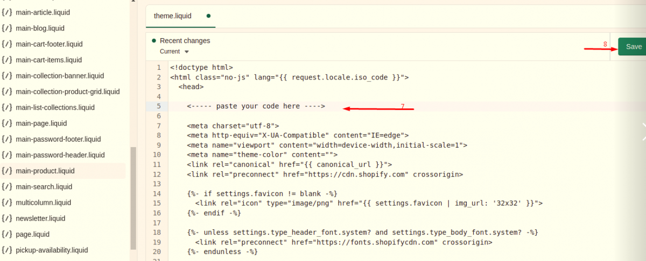Click the main-page.liquid file icon
Image resolution: width=646 pixels, height=261 pixels.
tap(7, 123)
